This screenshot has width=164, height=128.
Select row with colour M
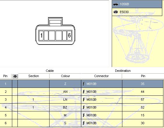[82, 115]
